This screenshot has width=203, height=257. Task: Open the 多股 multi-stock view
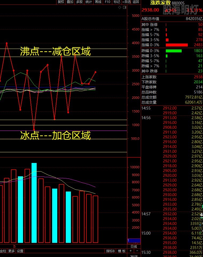tap(79, 2)
